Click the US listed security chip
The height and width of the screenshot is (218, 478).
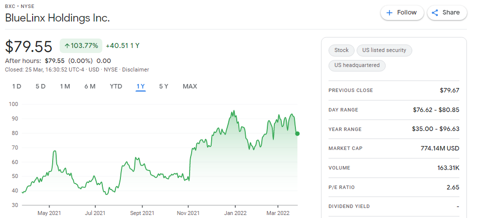384,50
